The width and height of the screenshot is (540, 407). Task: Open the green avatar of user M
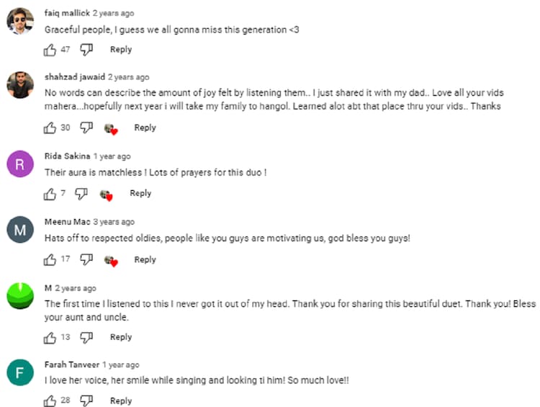[x=20, y=295]
